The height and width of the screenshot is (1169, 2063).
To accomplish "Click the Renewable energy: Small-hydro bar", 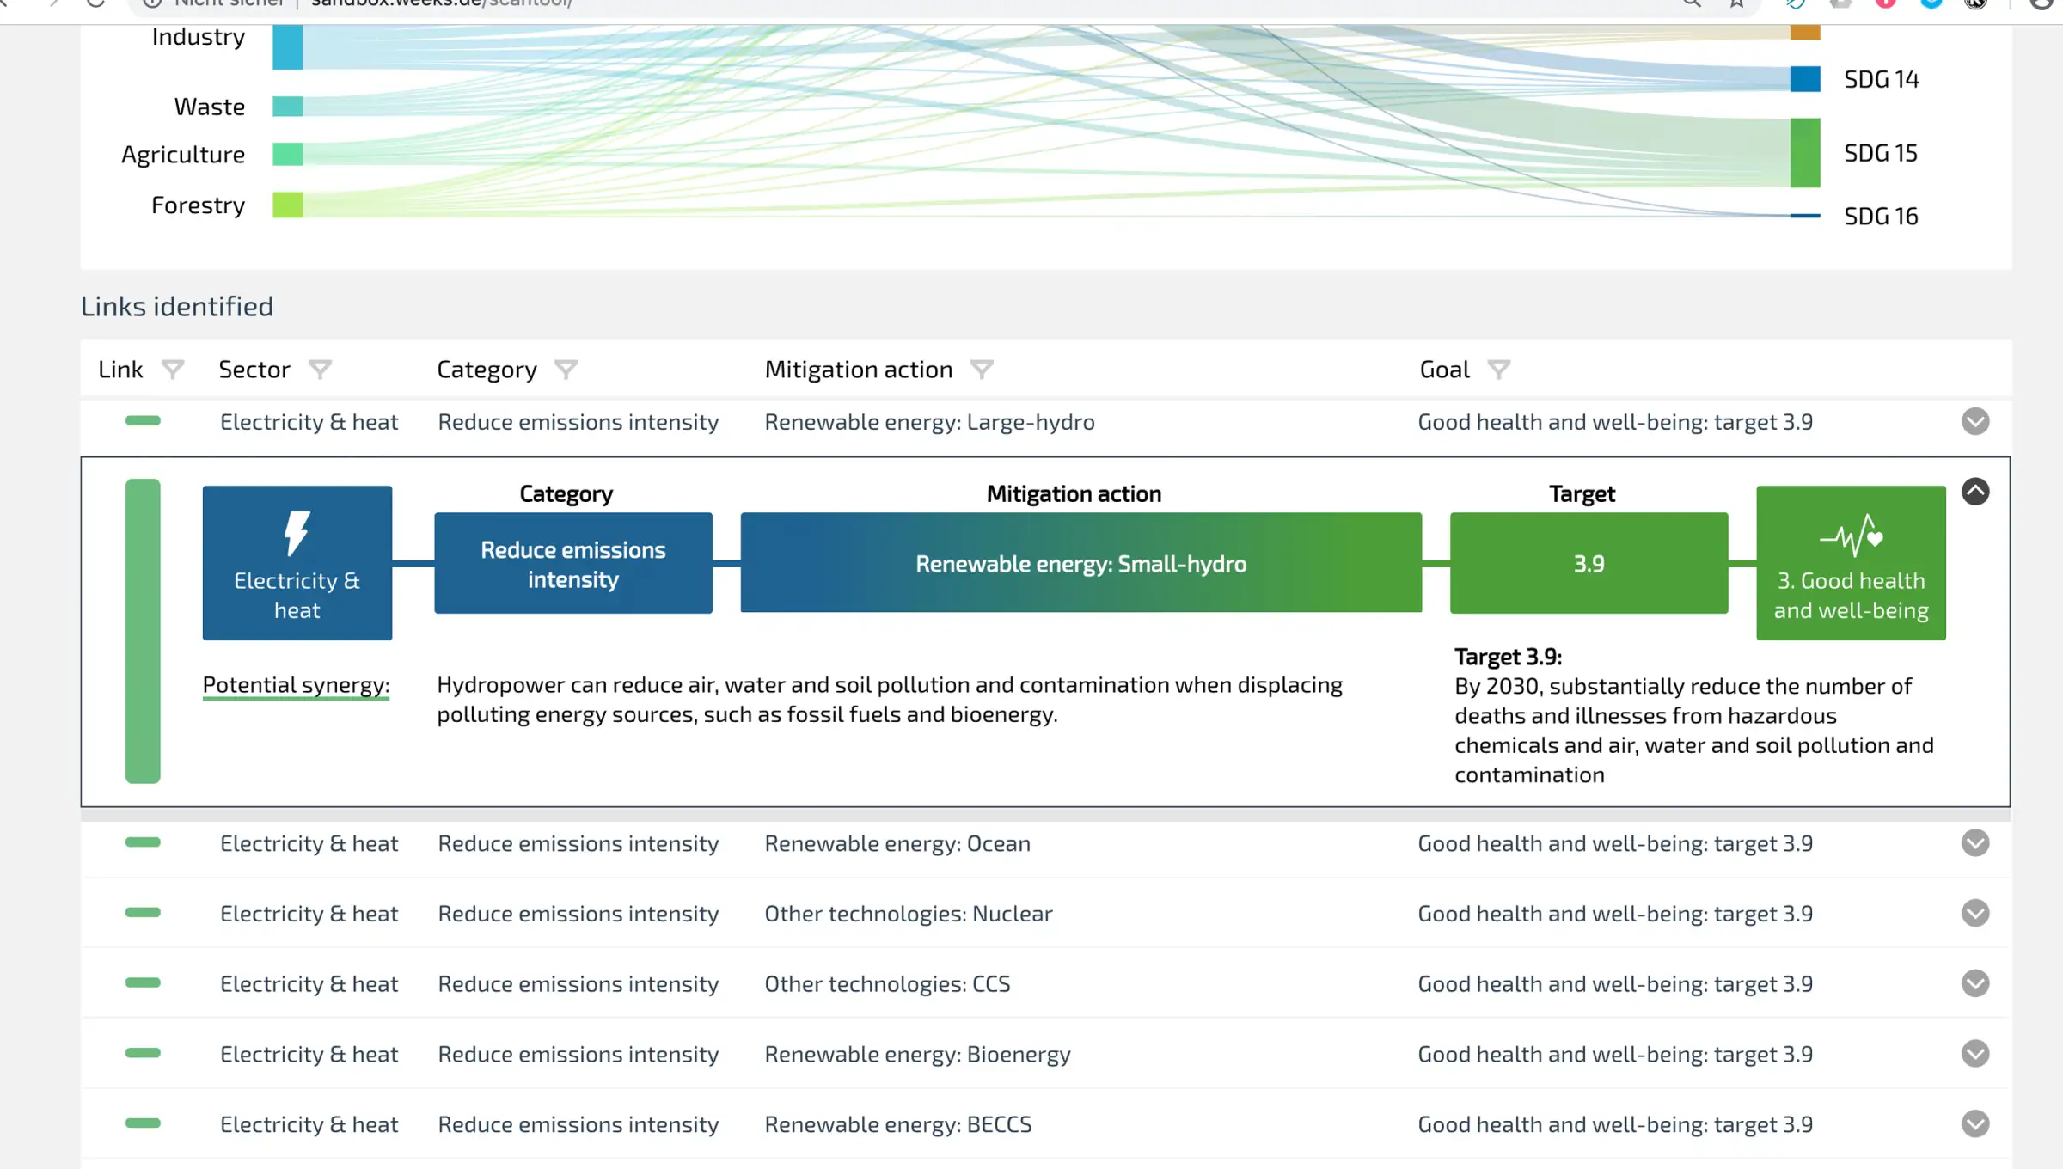I will 1080,563.
